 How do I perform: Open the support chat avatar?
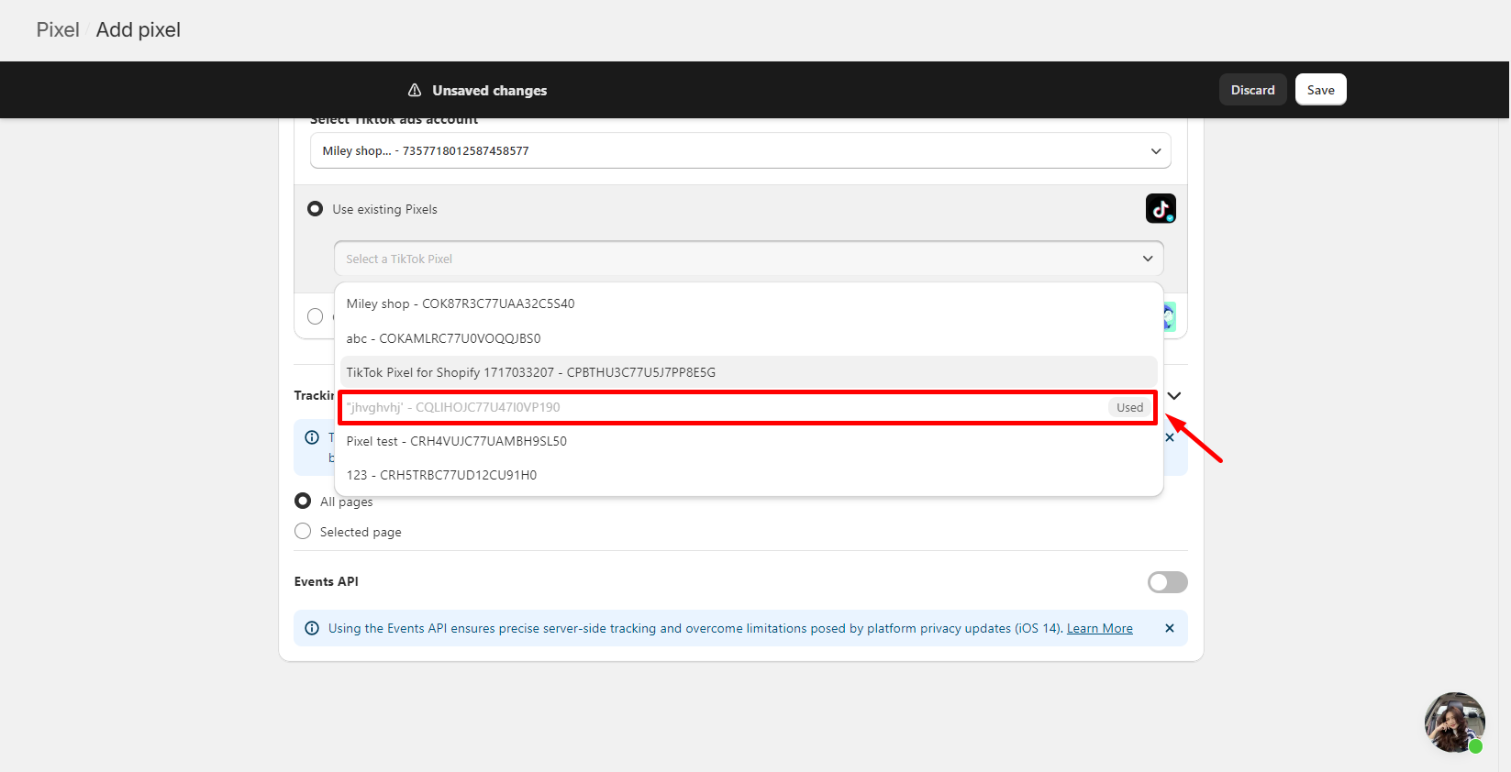1454,722
